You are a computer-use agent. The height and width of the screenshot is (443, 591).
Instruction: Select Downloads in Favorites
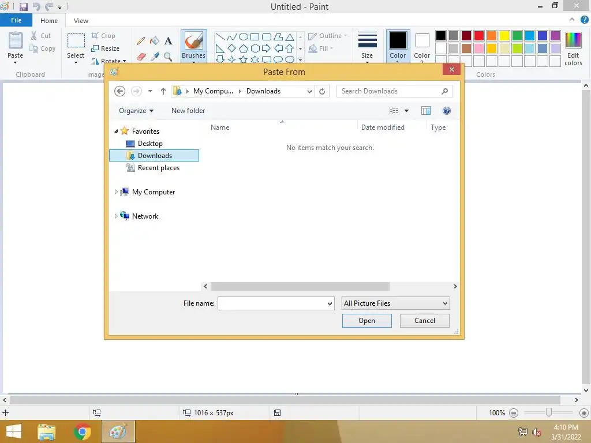(x=154, y=156)
